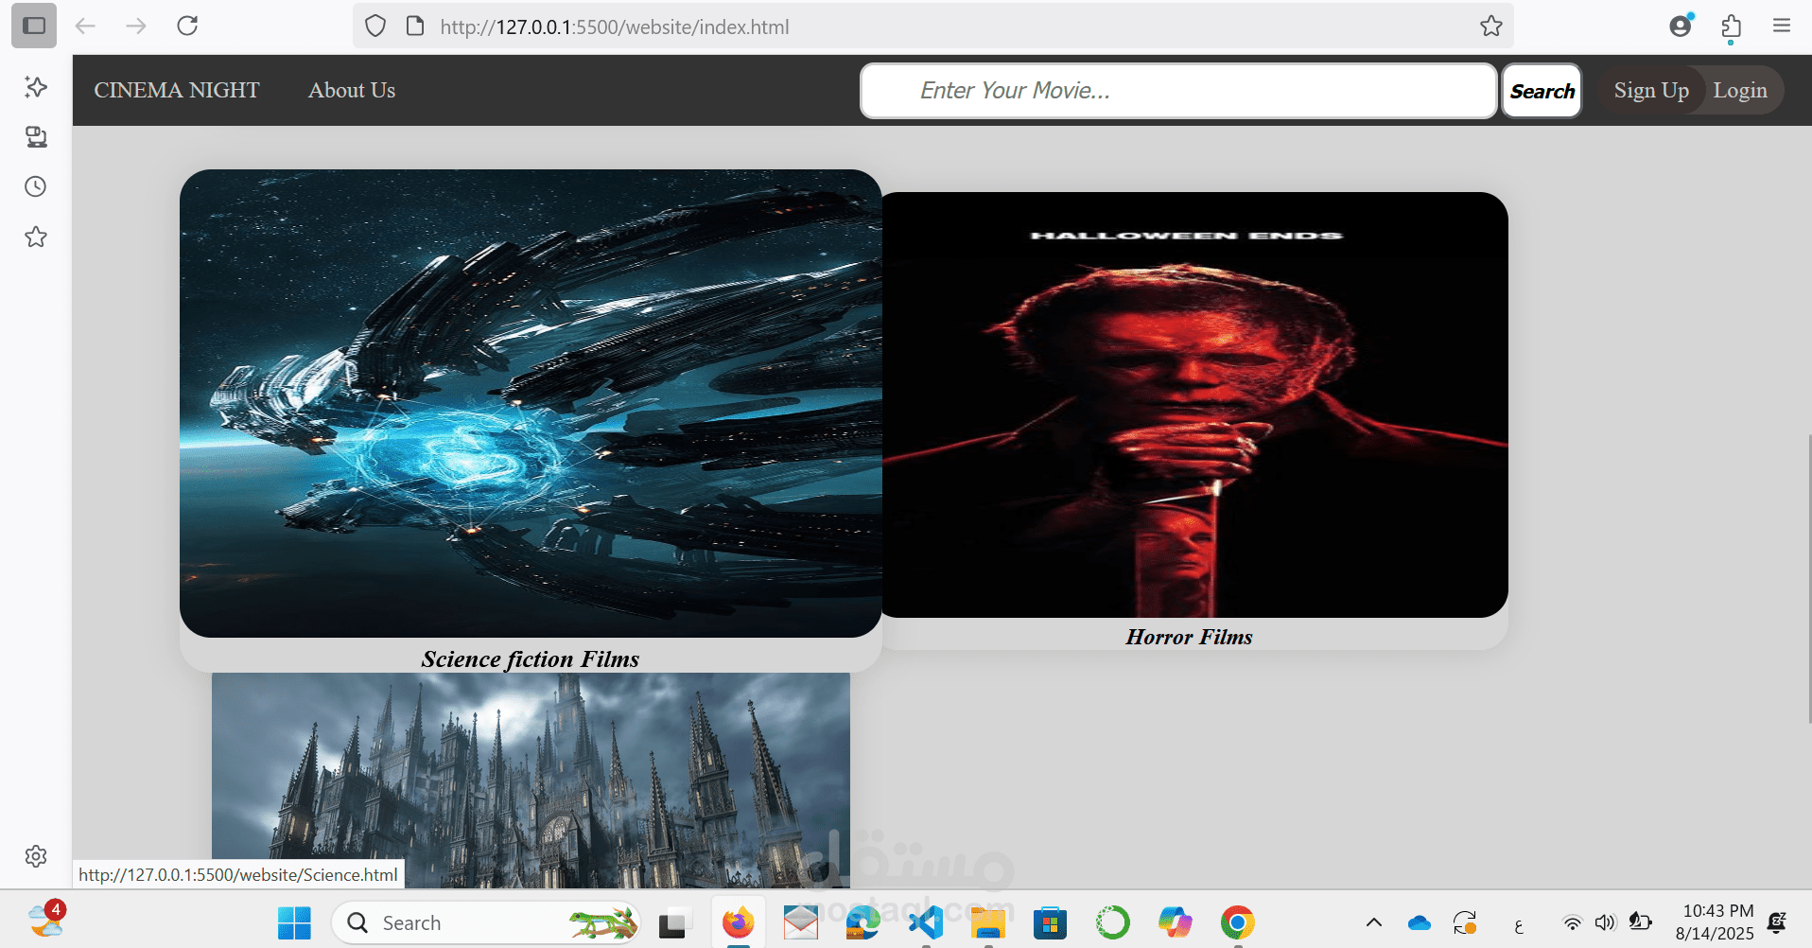Open the clock and calendar flyout

1715,922
